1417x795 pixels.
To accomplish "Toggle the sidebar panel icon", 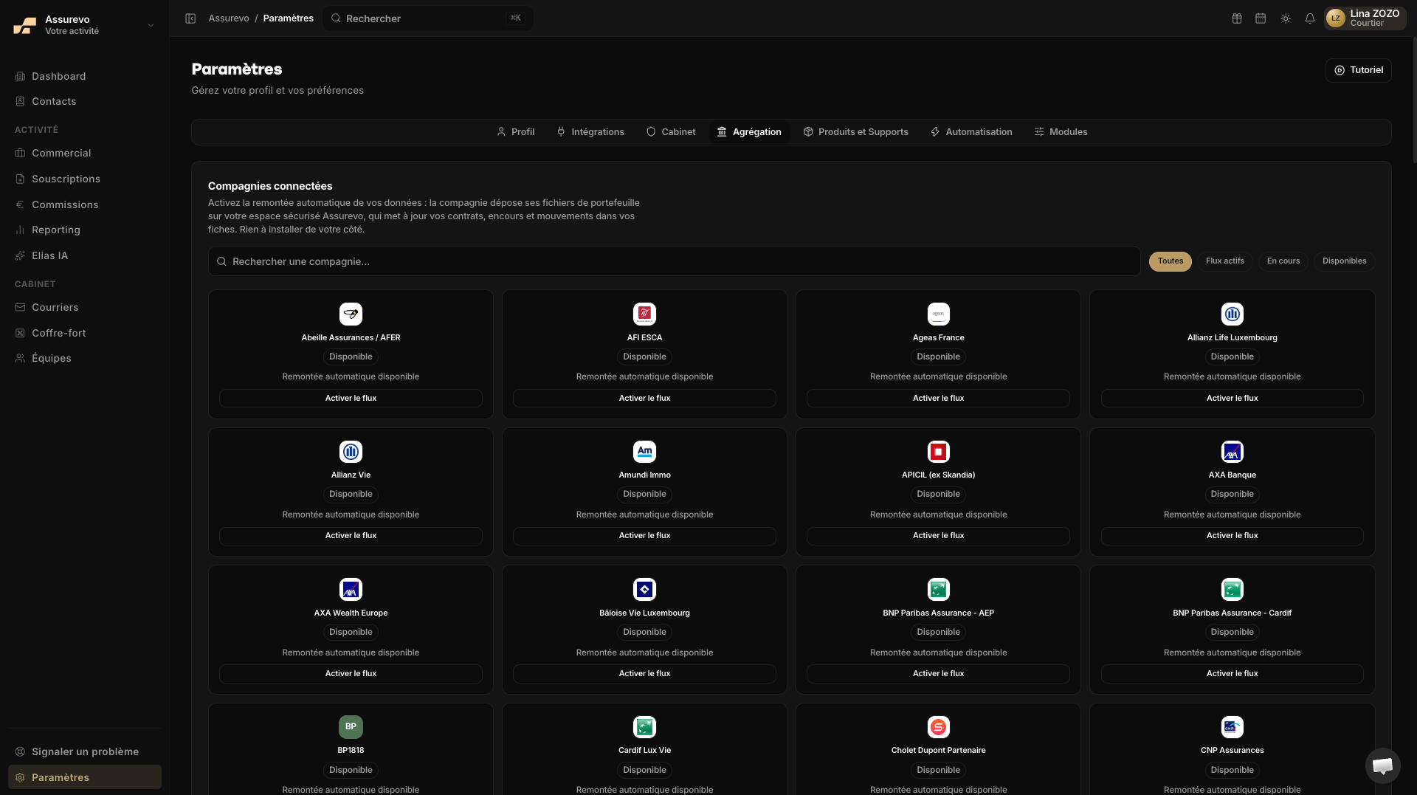I will click(190, 18).
